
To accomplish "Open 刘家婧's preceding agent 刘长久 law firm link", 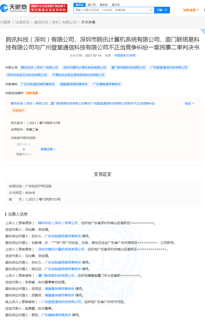I will tap(63, 236).
